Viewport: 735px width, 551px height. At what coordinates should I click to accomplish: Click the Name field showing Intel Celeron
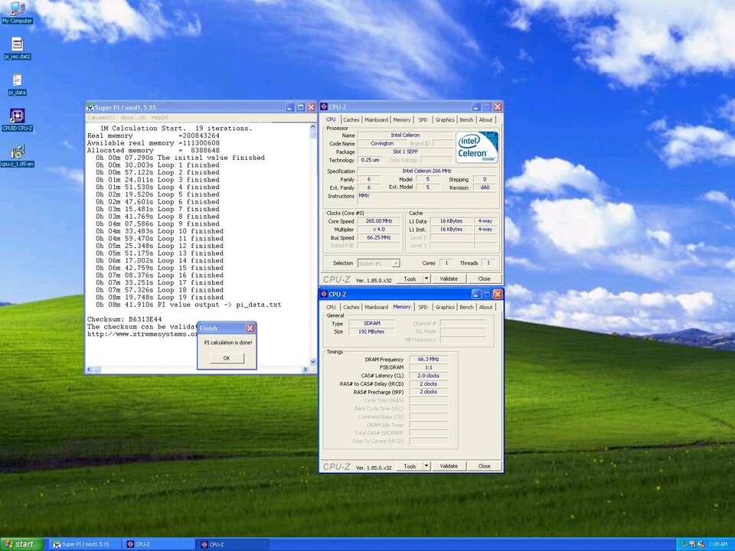coord(405,135)
